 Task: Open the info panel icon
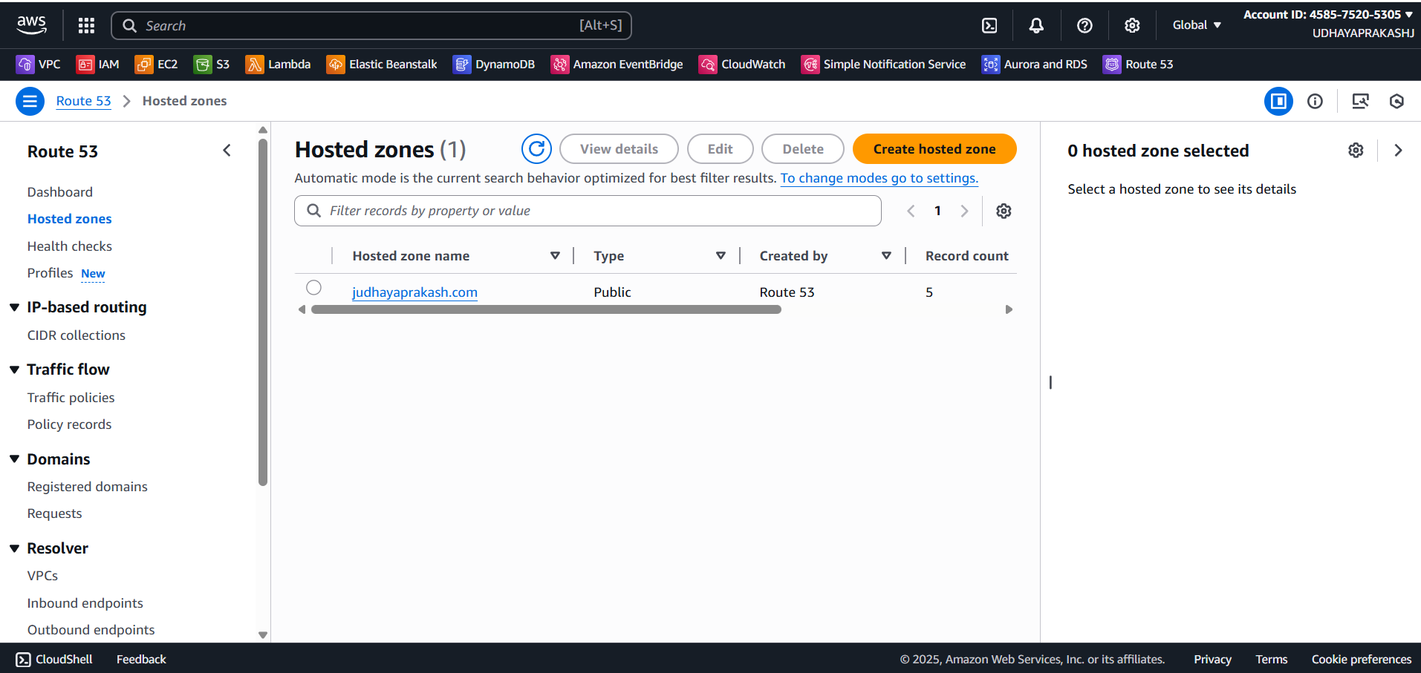pos(1315,101)
